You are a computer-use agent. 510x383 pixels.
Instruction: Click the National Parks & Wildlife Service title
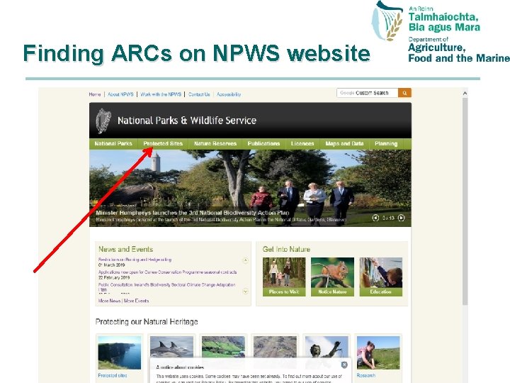point(187,121)
